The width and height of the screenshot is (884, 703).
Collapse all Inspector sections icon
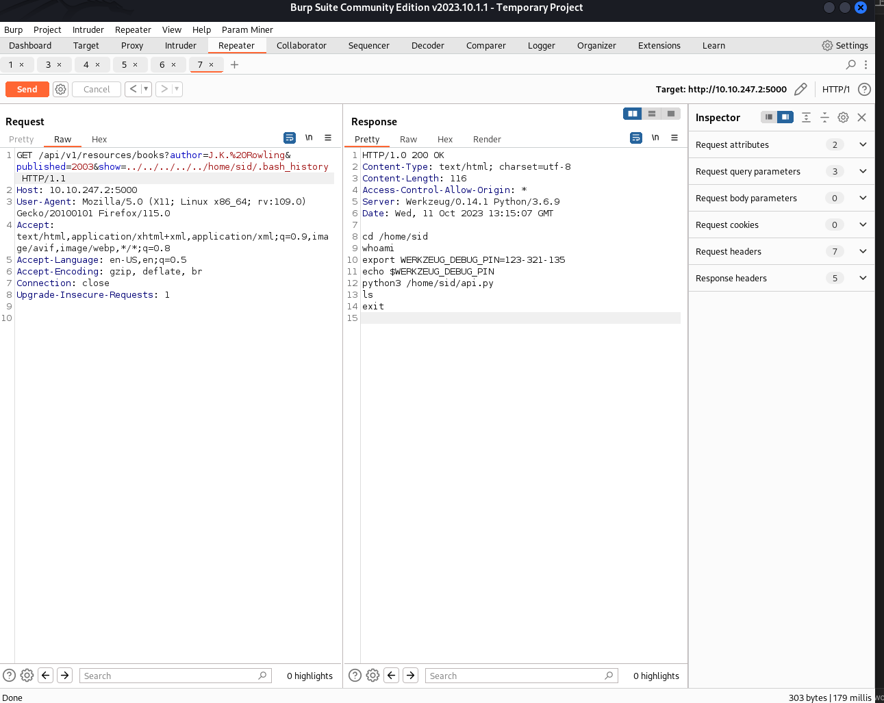tap(824, 117)
